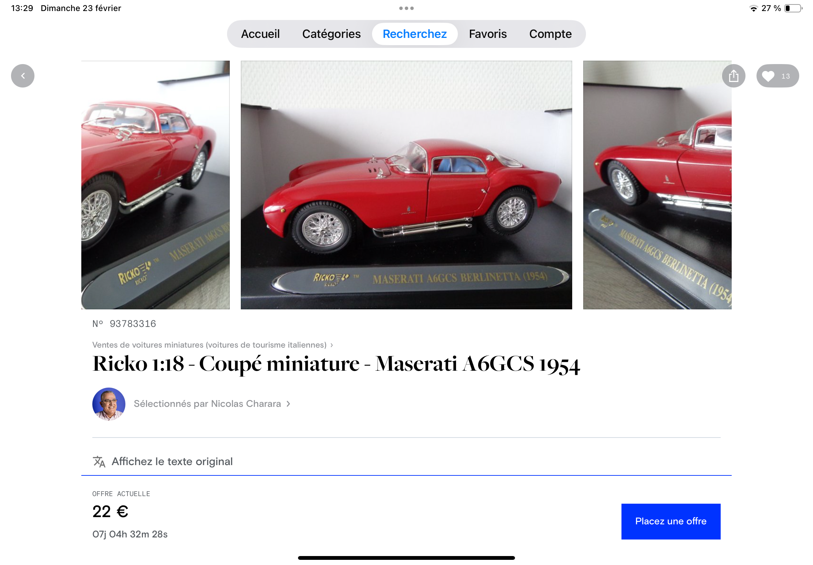
Task: Open Nicolas Charara's profile photo
Action: click(x=109, y=403)
